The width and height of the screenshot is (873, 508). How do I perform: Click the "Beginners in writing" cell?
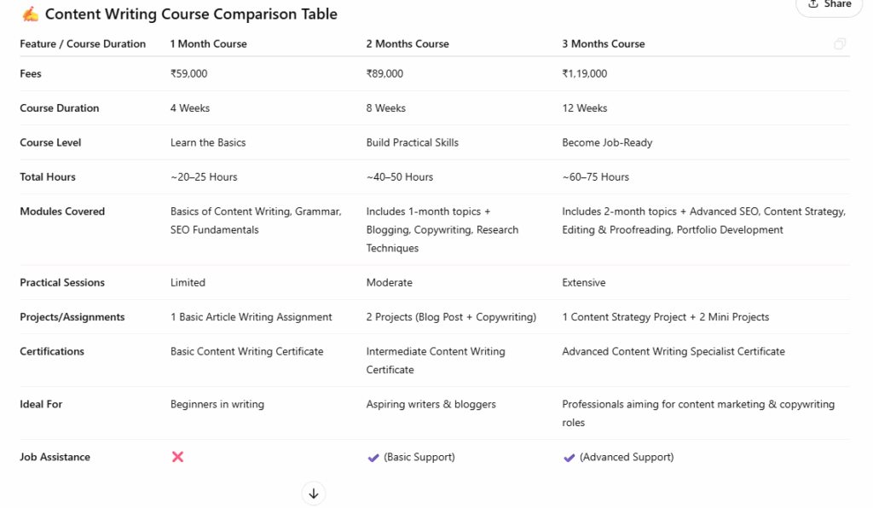coord(217,404)
